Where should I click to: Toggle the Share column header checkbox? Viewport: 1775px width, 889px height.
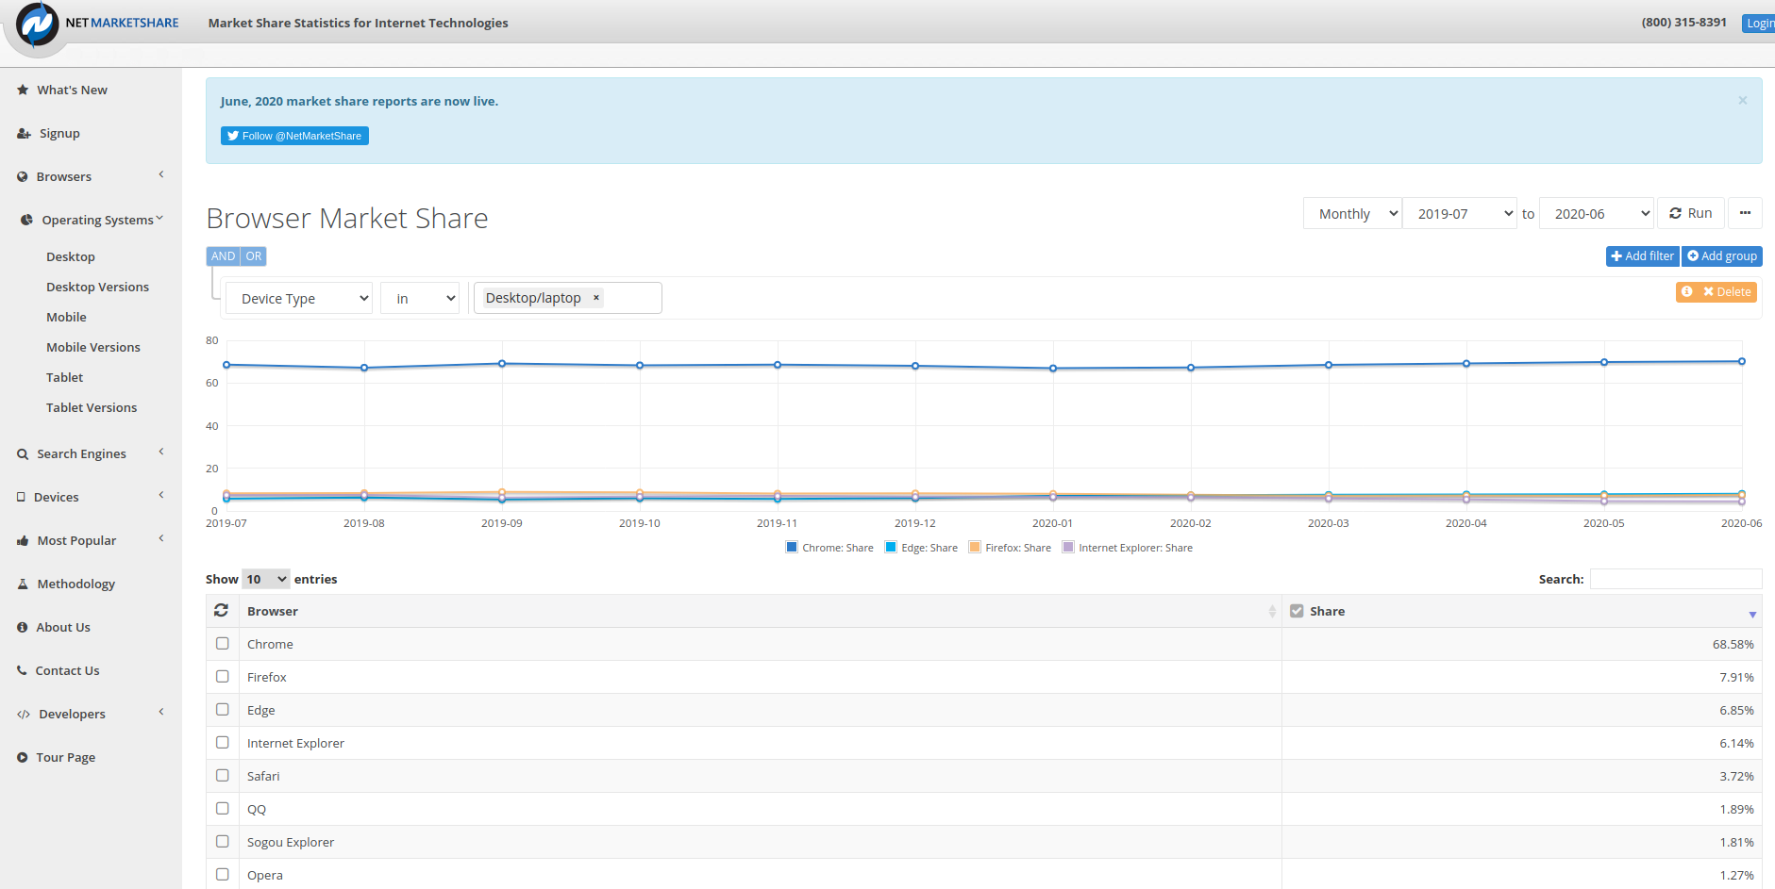pyautogui.click(x=1297, y=611)
